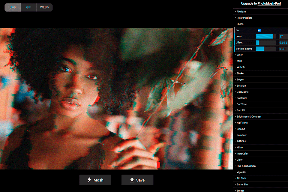
Task: Switch to the GIF output tab
Action: (x=29, y=7)
